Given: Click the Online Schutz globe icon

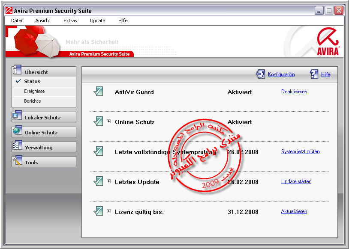Looking at the screenshot, I should (x=17, y=130).
